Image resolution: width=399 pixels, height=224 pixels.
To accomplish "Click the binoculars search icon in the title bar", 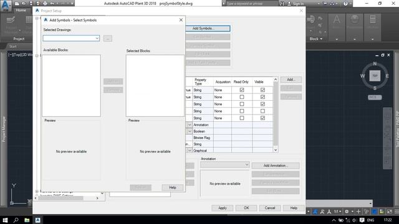I will click(x=282, y=4).
